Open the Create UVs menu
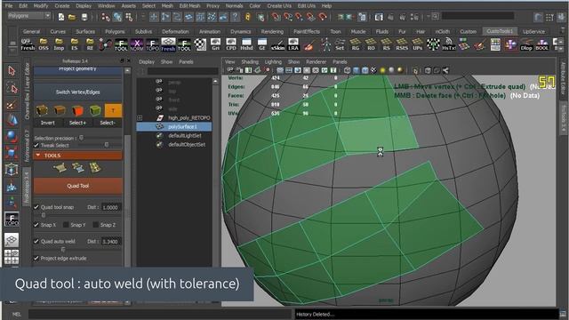Image resolution: width=569 pixels, height=320 pixels. pos(279,6)
